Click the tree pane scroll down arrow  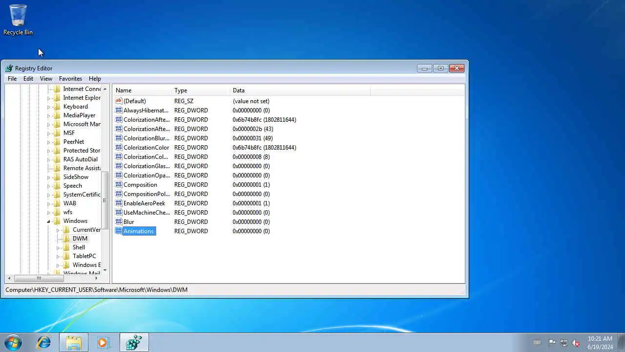click(105, 270)
